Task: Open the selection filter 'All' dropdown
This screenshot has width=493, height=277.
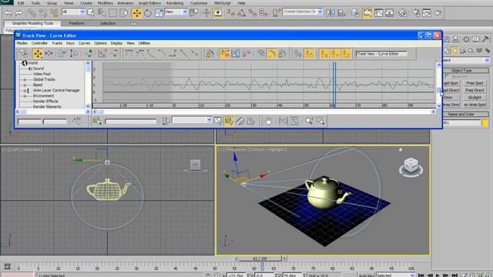Action: click(82, 12)
